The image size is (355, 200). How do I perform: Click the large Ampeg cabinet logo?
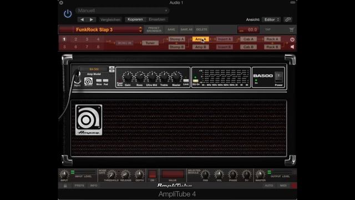[x=89, y=120]
